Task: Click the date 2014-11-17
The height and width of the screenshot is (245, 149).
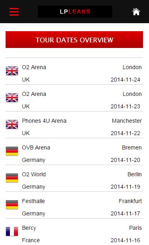Action: pos(125,213)
